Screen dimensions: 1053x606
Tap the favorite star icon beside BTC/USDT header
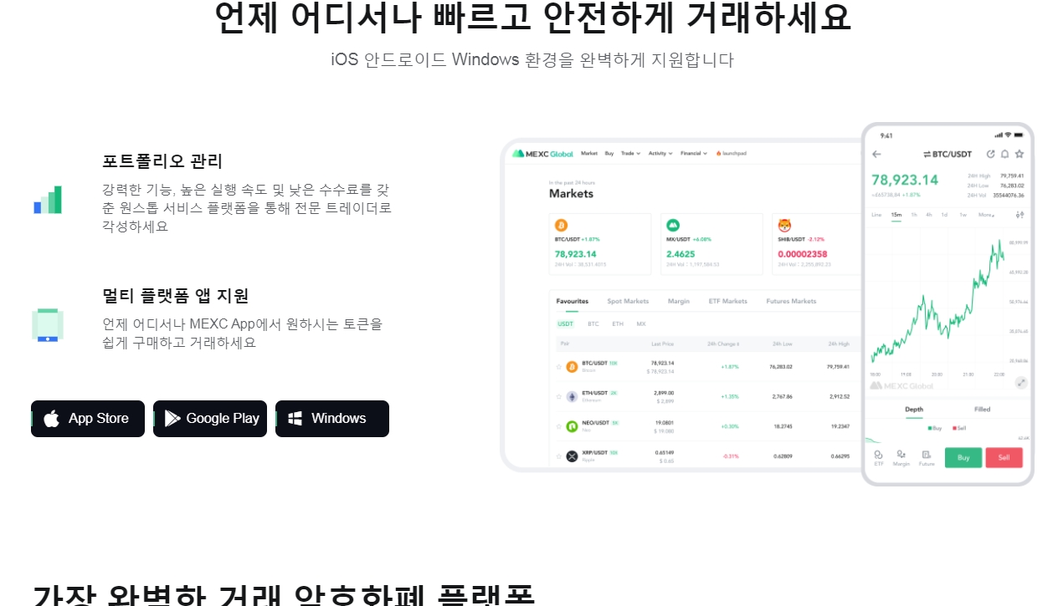[1019, 154]
